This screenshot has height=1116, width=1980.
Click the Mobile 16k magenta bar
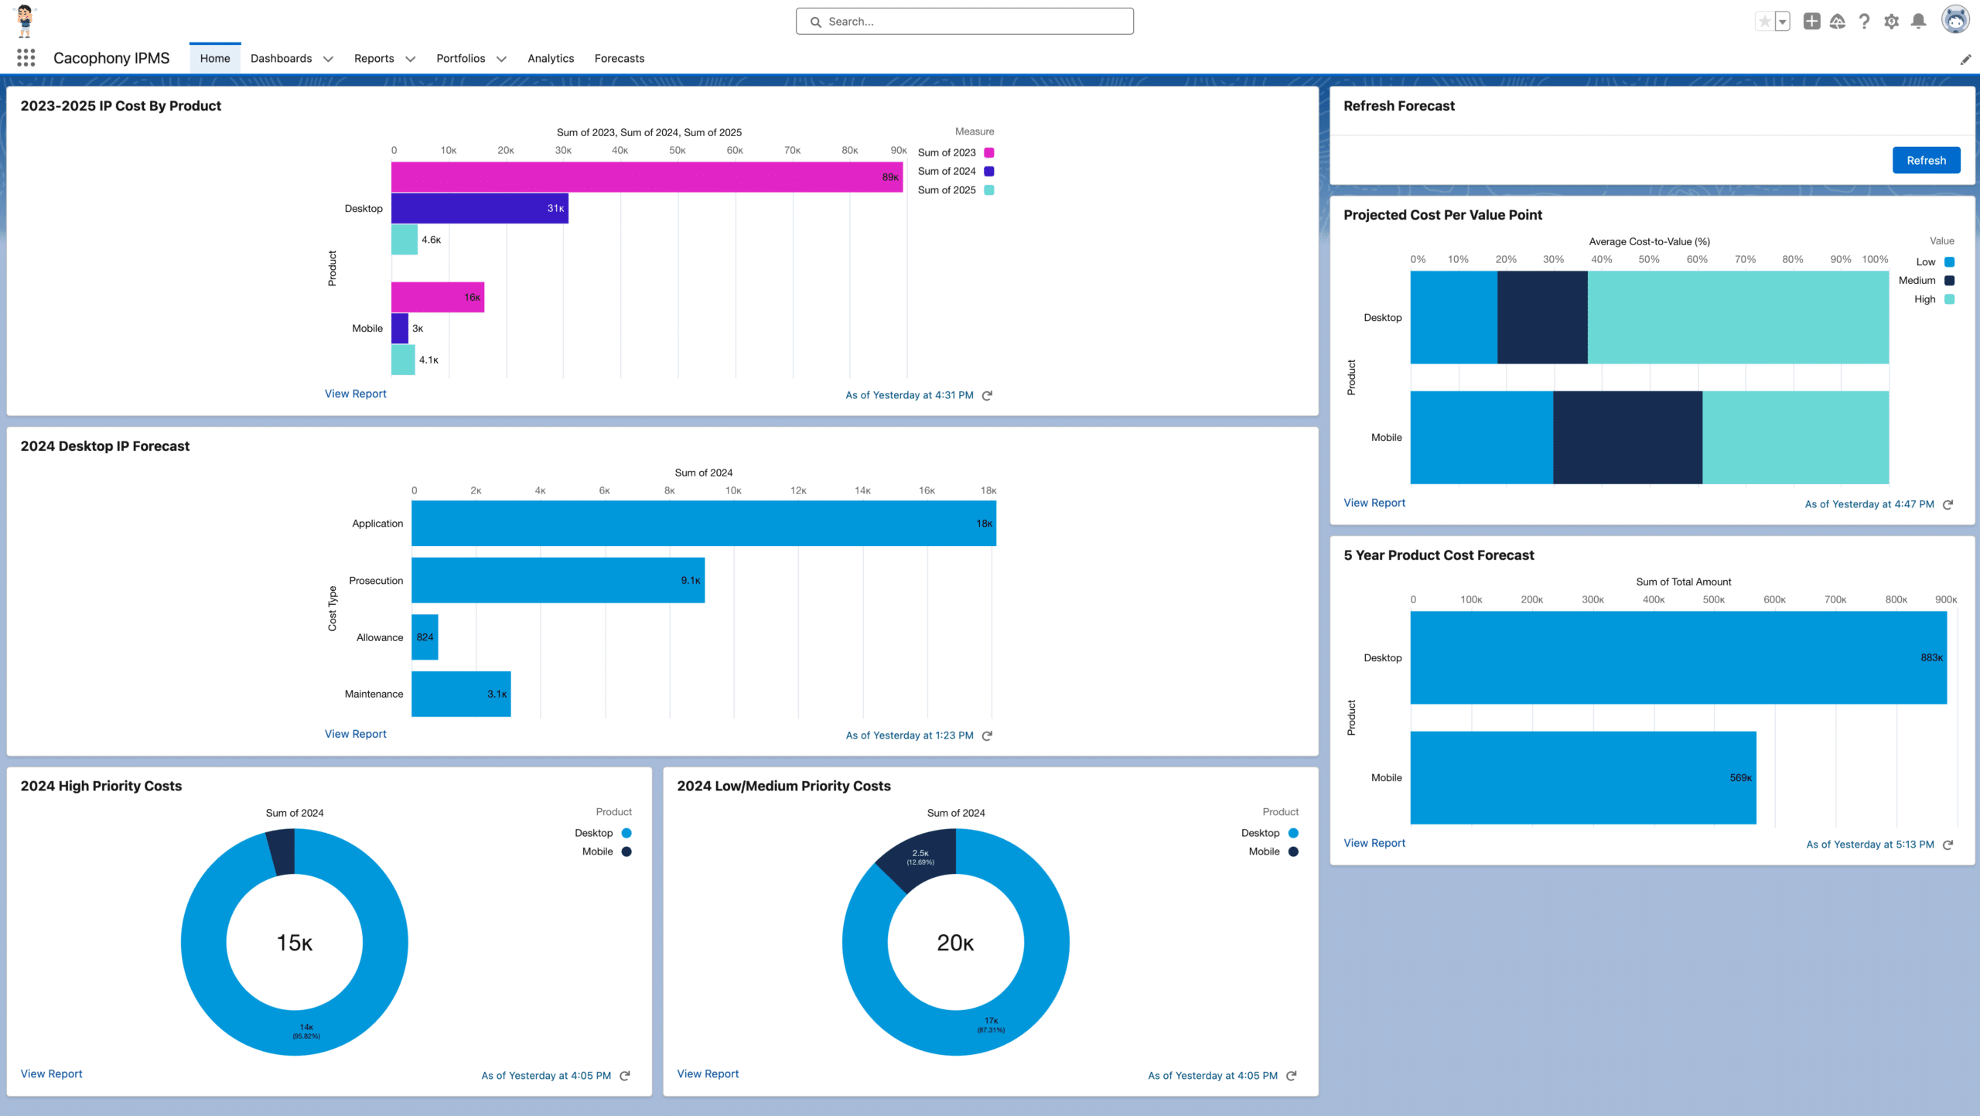438,297
